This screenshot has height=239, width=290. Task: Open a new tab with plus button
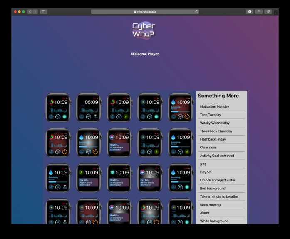tap(276, 13)
